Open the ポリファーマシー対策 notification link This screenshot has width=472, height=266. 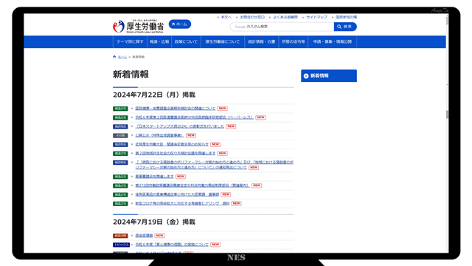(x=214, y=165)
